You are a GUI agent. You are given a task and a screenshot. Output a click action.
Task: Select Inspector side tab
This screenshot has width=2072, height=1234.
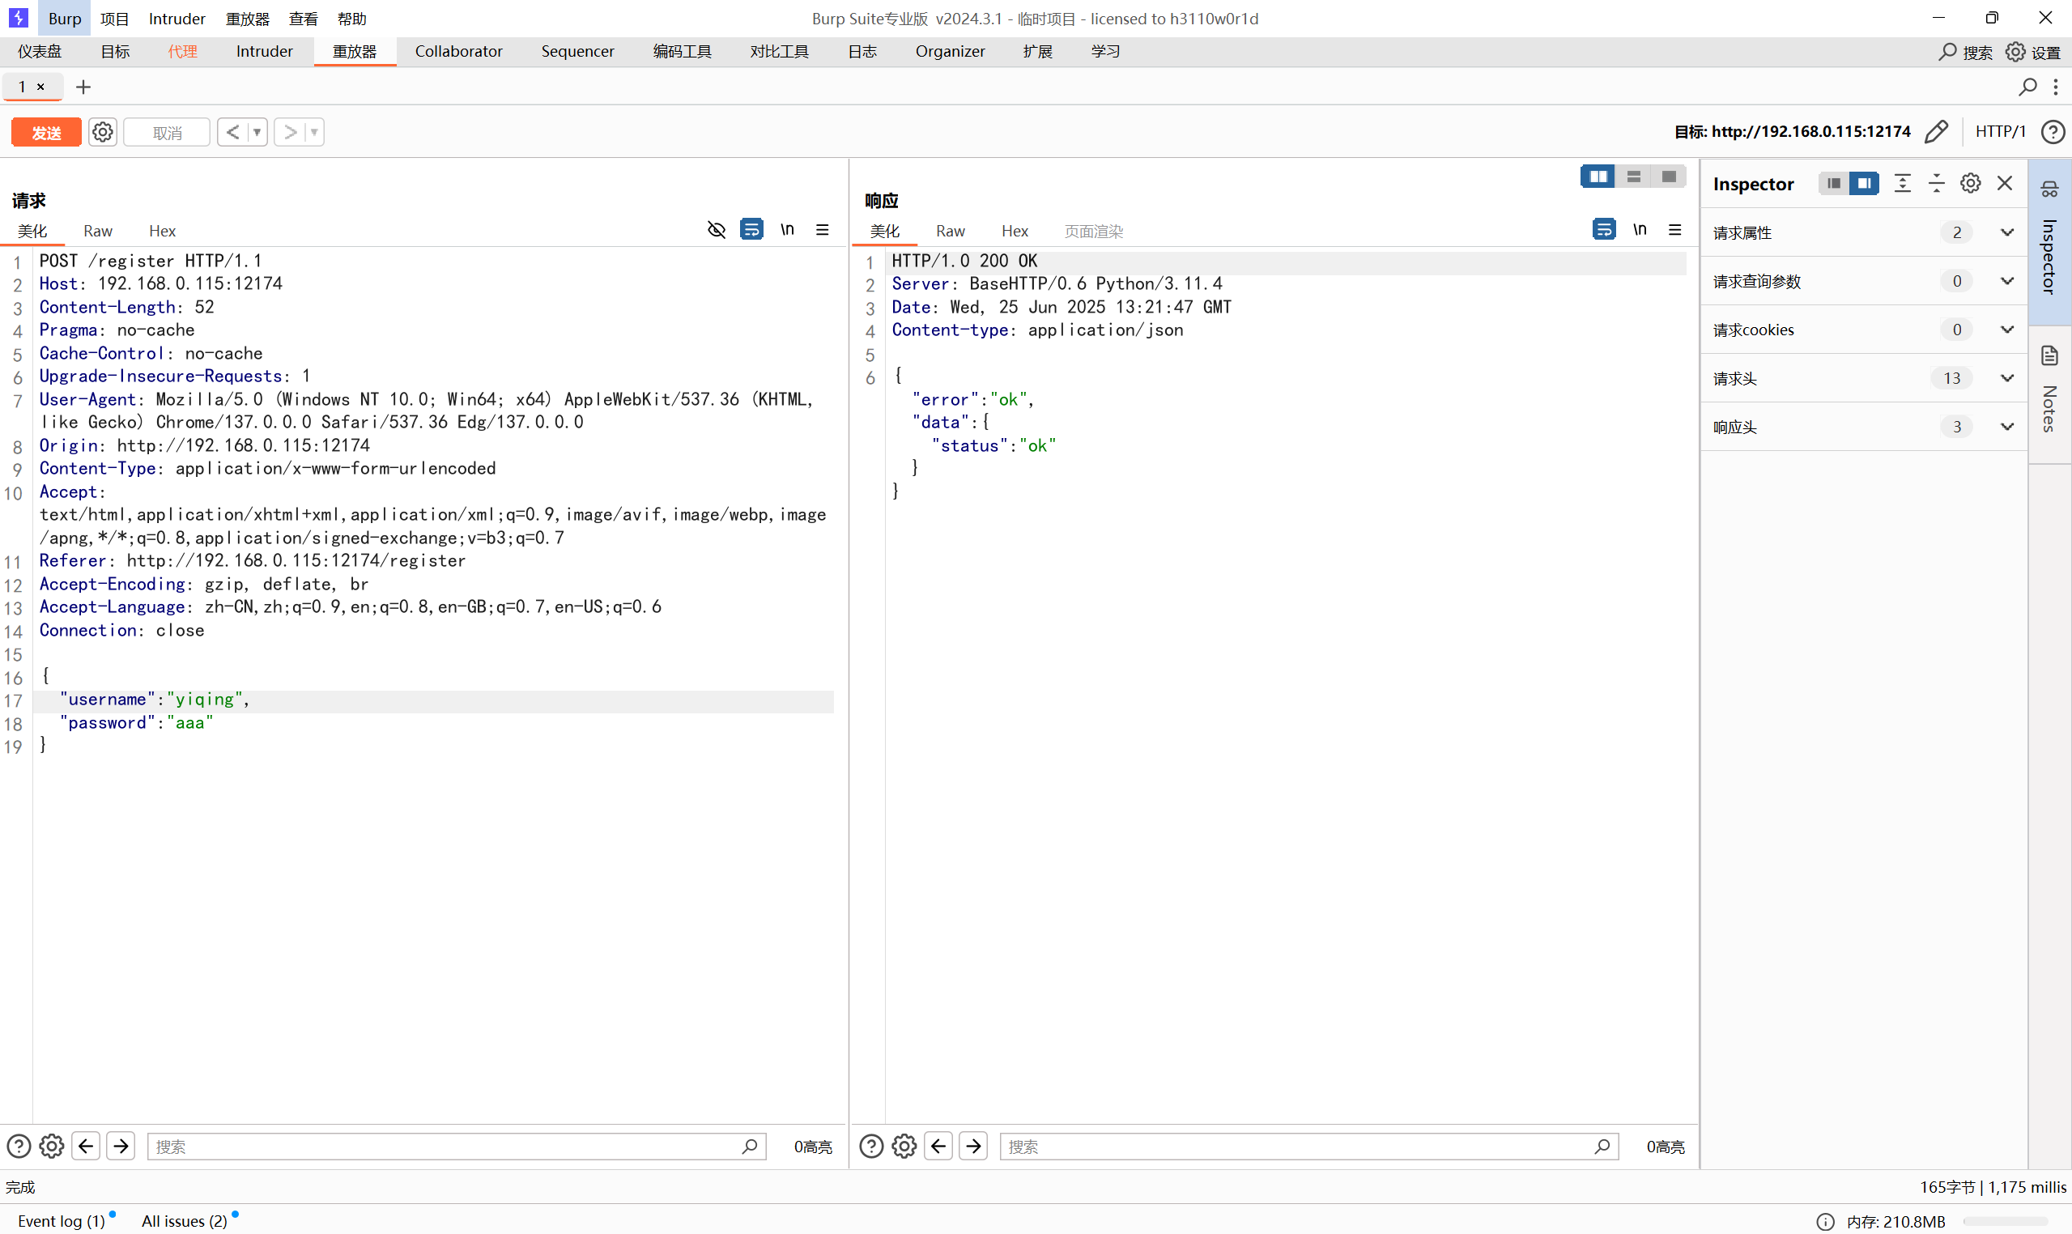pos(2049,241)
